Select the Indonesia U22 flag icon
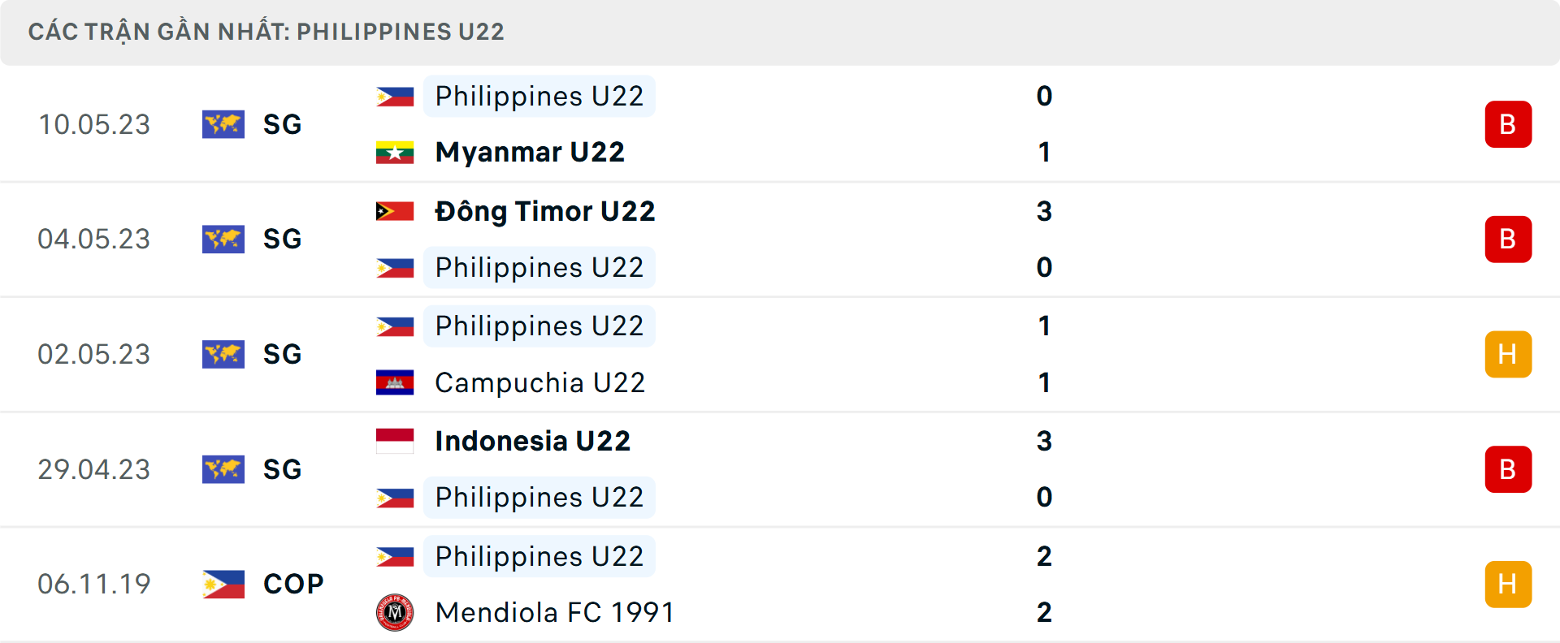The width and height of the screenshot is (1560, 643). (395, 441)
